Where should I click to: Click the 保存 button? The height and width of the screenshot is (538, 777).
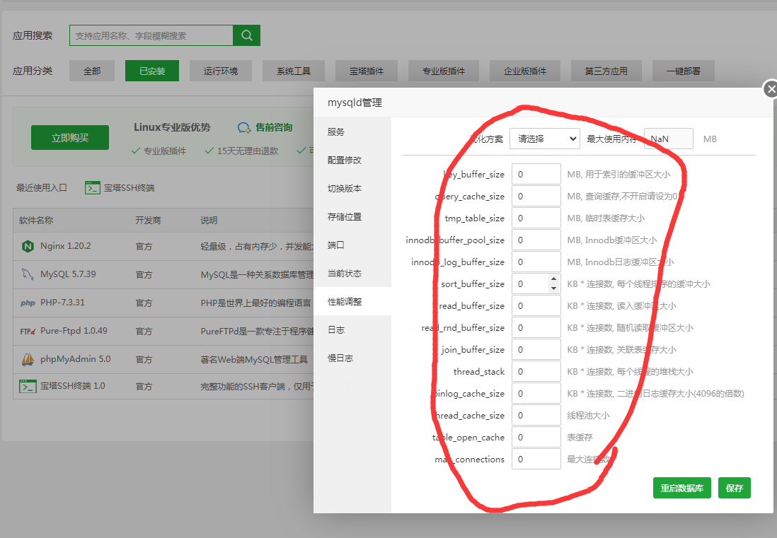(735, 488)
